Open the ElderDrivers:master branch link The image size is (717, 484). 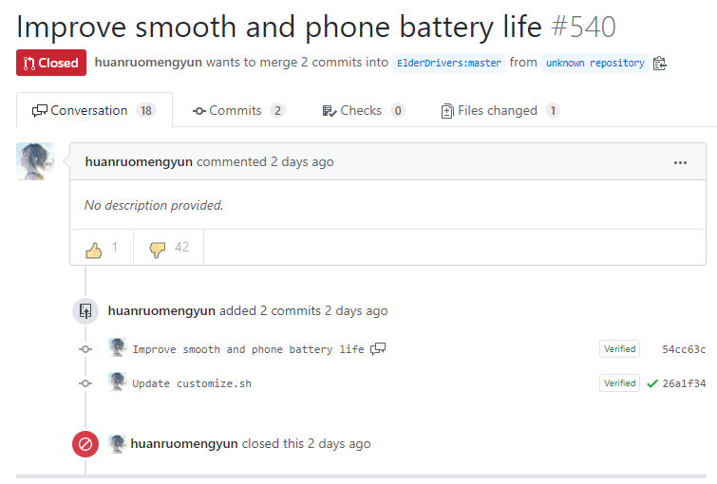pyautogui.click(x=449, y=63)
